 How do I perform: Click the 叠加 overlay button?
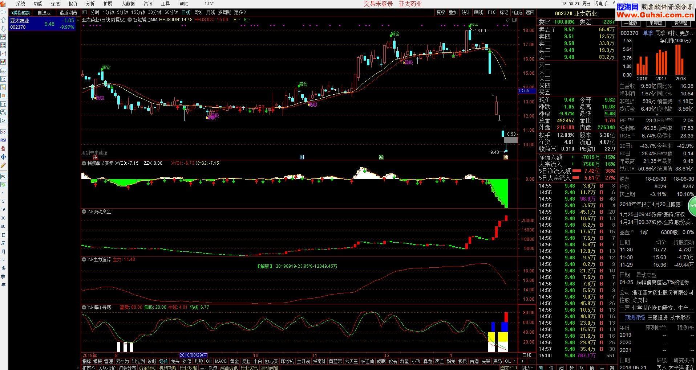click(x=453, y=12)
